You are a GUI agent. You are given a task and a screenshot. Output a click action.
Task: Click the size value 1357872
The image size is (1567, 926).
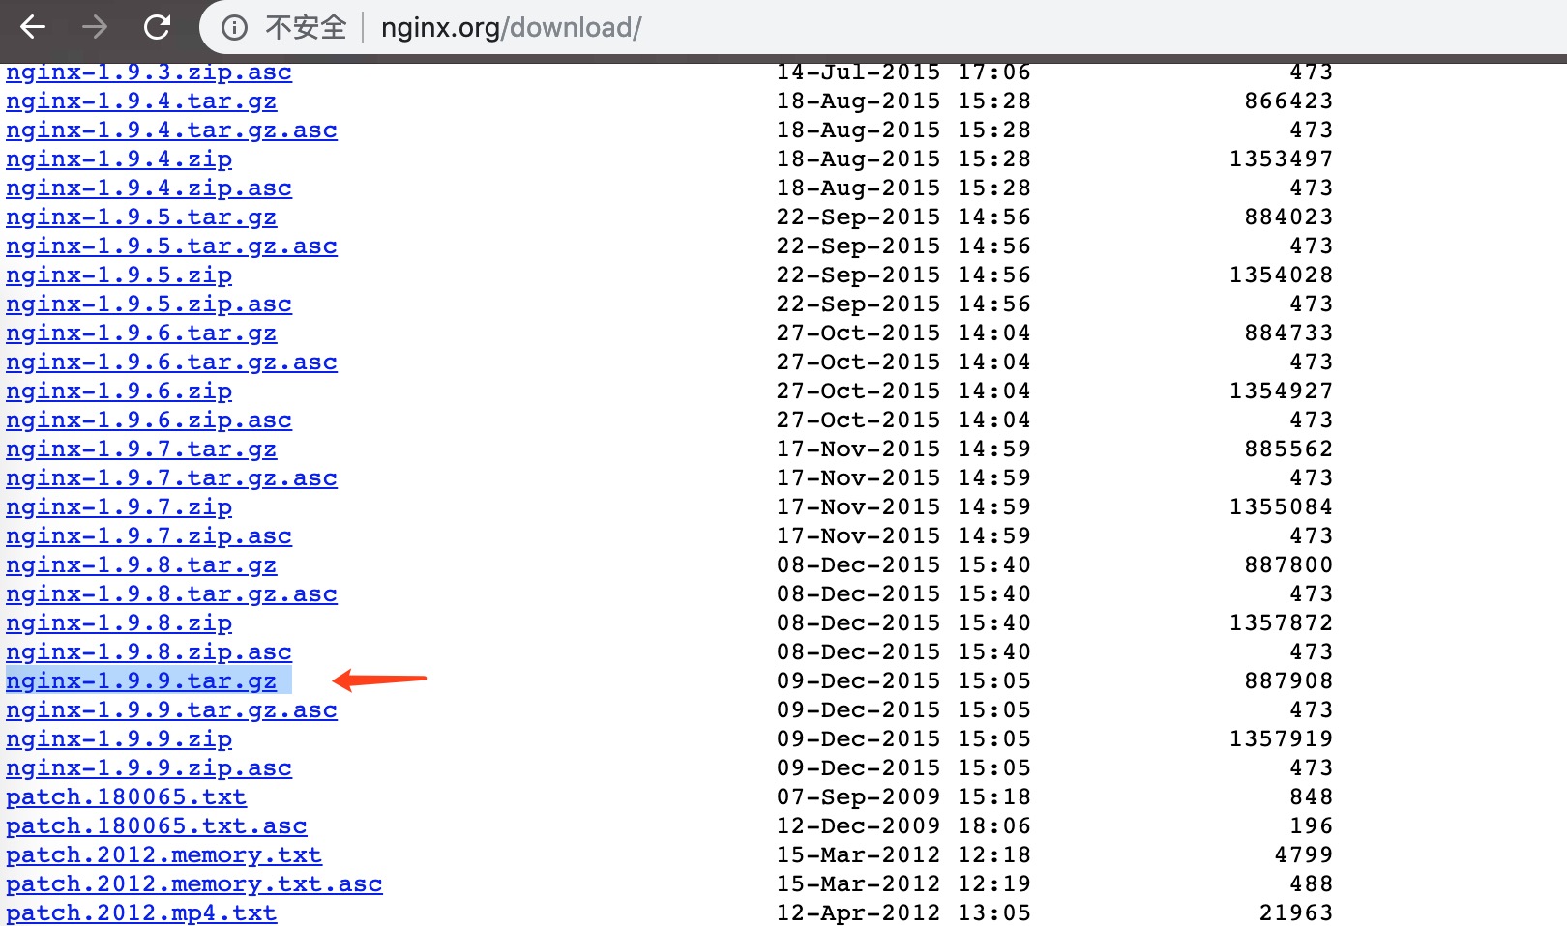[1281, 623]
